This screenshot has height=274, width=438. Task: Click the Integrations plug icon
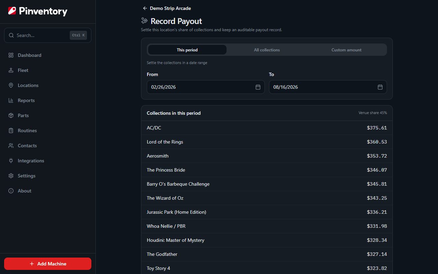tap(11, 161)
